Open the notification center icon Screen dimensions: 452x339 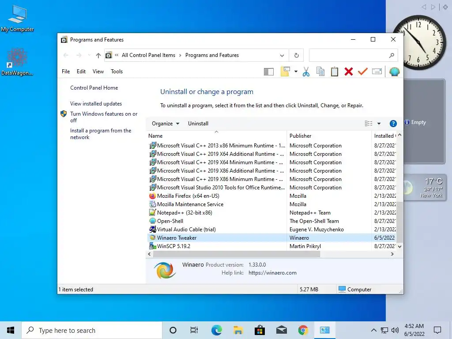coord(437,330)
